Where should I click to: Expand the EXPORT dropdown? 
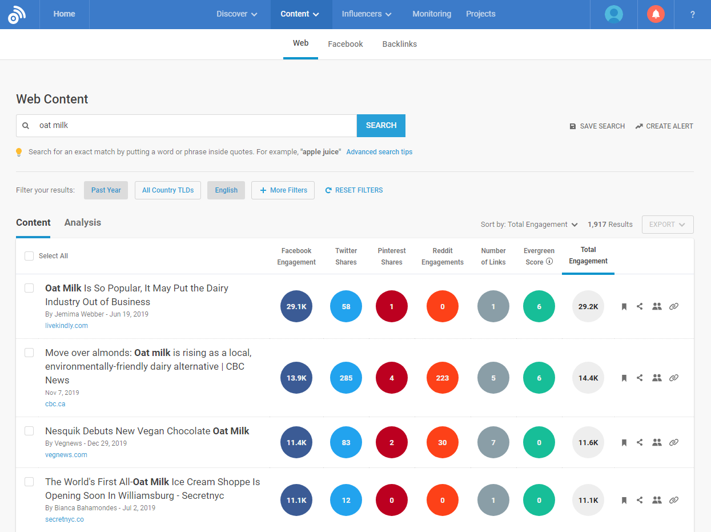(x=667, y=225)
